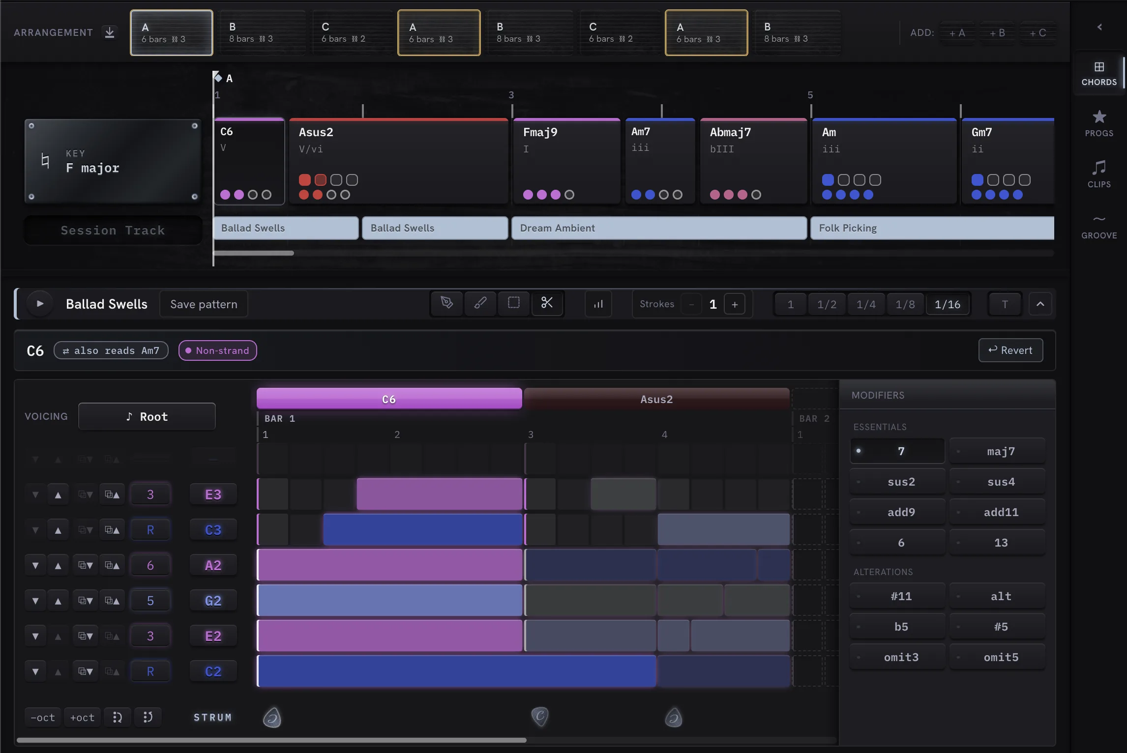Viewport: 1127px width, 753px height.
Task: Toggle the 7 modifier
Action: [897, 451]
